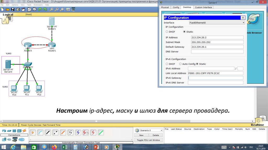268x150 pixels.
Task: Open the Extensions menu
Action: 38,5
